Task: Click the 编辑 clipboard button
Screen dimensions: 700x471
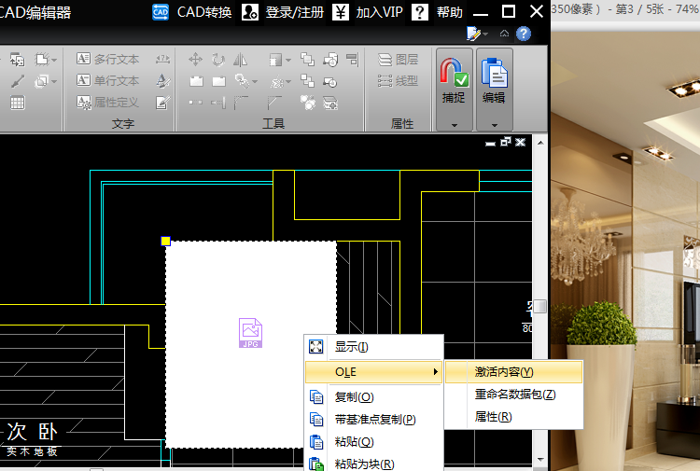Action: point(494,82)
